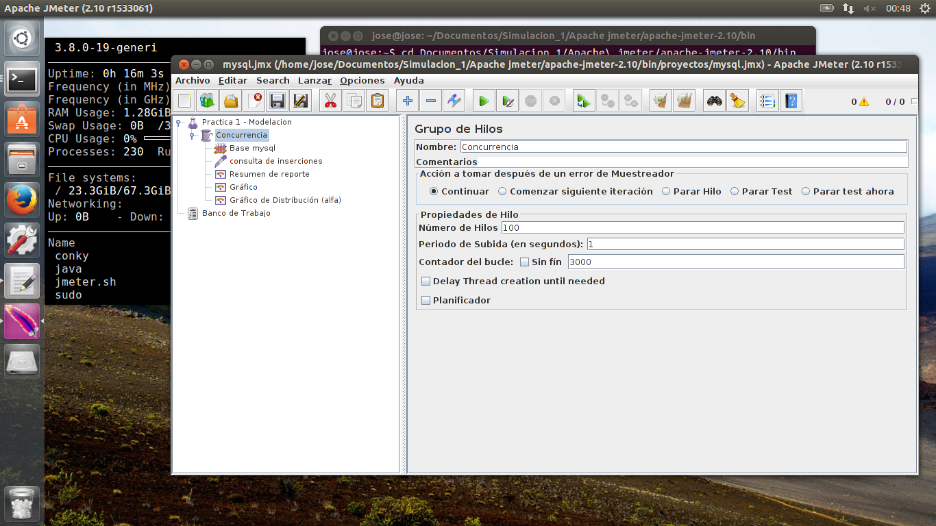Toggle the Planificador checkbox
936x526 pixels.
tap(426, 300)
